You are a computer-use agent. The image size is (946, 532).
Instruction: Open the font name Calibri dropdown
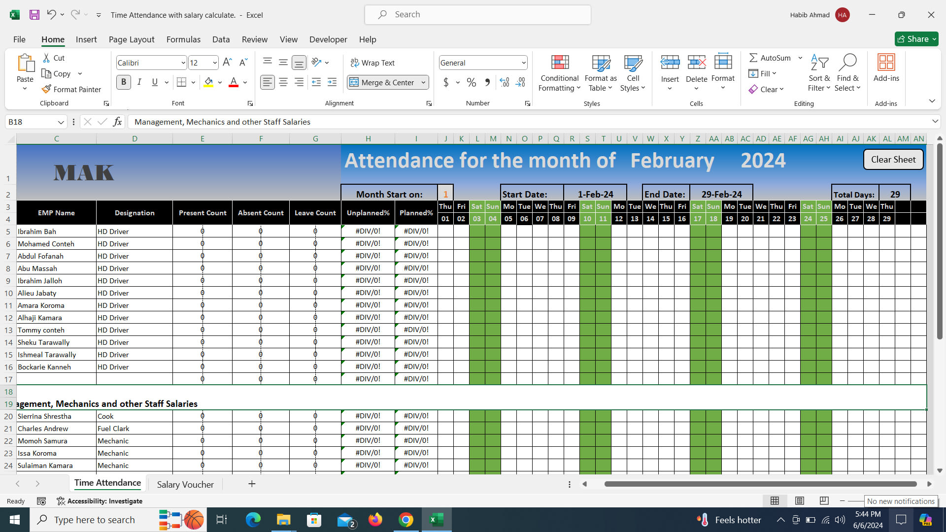point(183,63)
